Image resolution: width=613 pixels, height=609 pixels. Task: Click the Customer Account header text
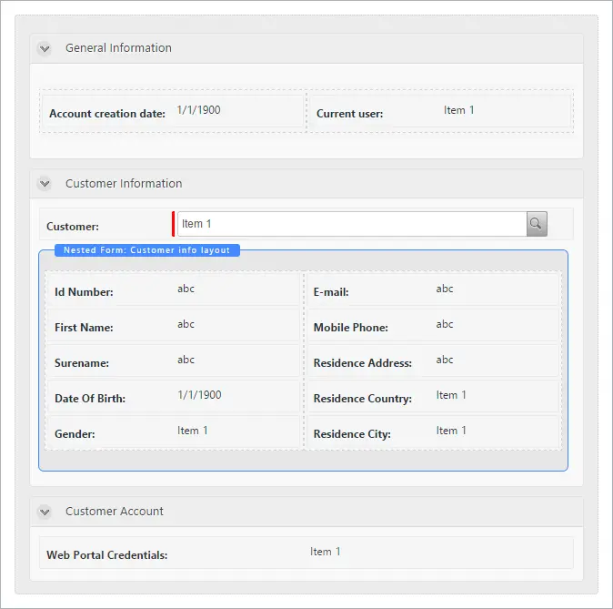[x=115, y=512]
